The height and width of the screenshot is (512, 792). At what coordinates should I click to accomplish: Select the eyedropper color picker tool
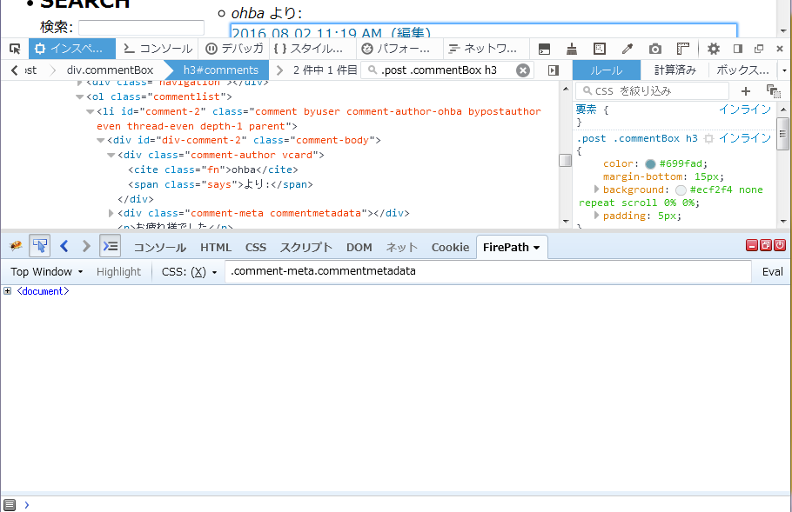click(627, 49)
